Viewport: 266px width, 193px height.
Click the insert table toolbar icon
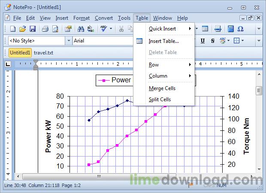[x=205, y=29]
